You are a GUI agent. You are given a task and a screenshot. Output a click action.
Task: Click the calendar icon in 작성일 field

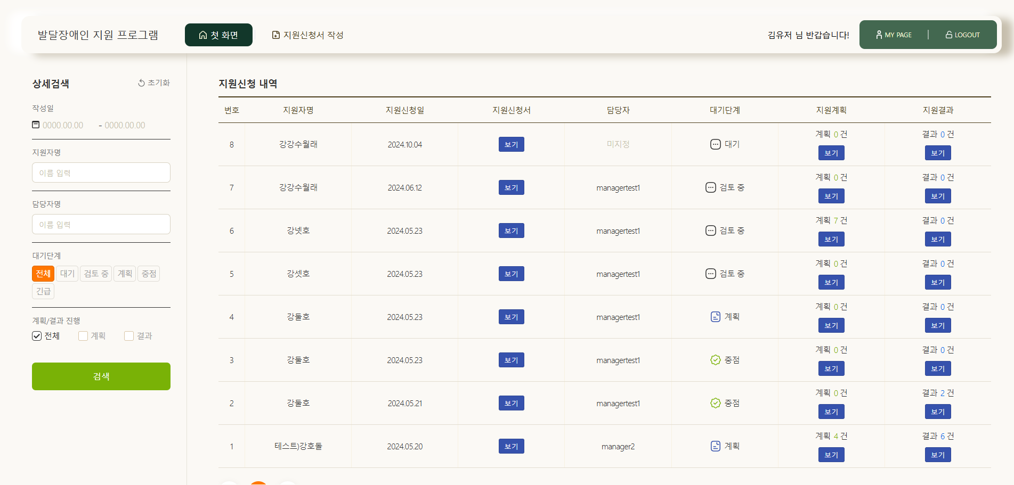pyautogui.click(x=36, y=125)
